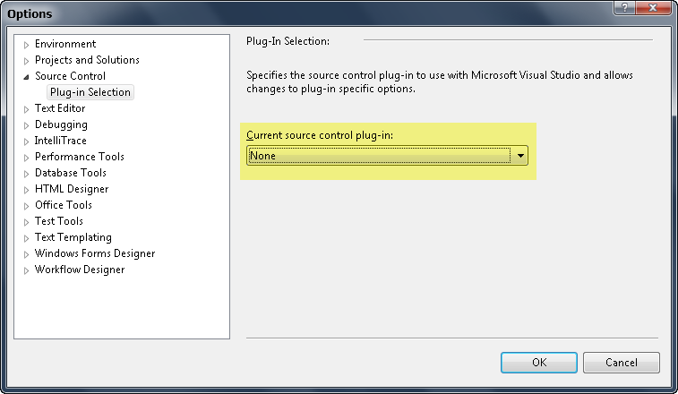Expand Projects and Solutions node arrow
This screenshot has width=678, height=394.
point(27,60)
